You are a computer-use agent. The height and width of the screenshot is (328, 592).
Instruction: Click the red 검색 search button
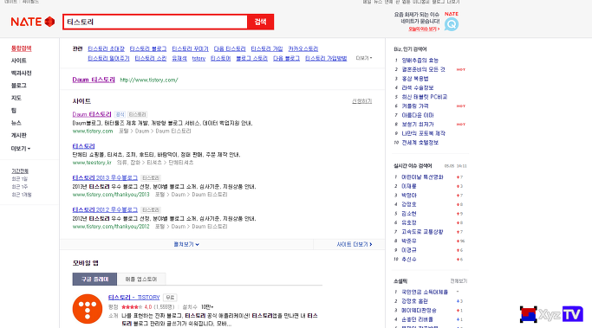point(261,22)
